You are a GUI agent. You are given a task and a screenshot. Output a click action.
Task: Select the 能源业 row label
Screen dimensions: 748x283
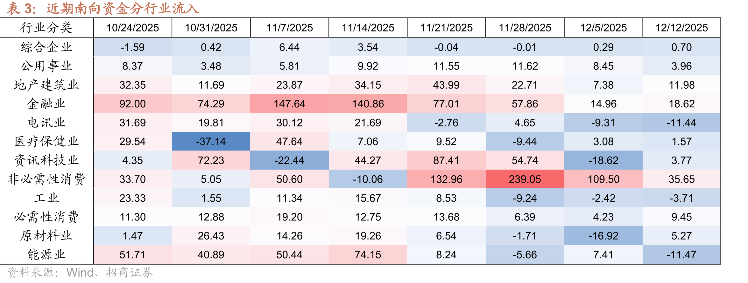point(46,254)
